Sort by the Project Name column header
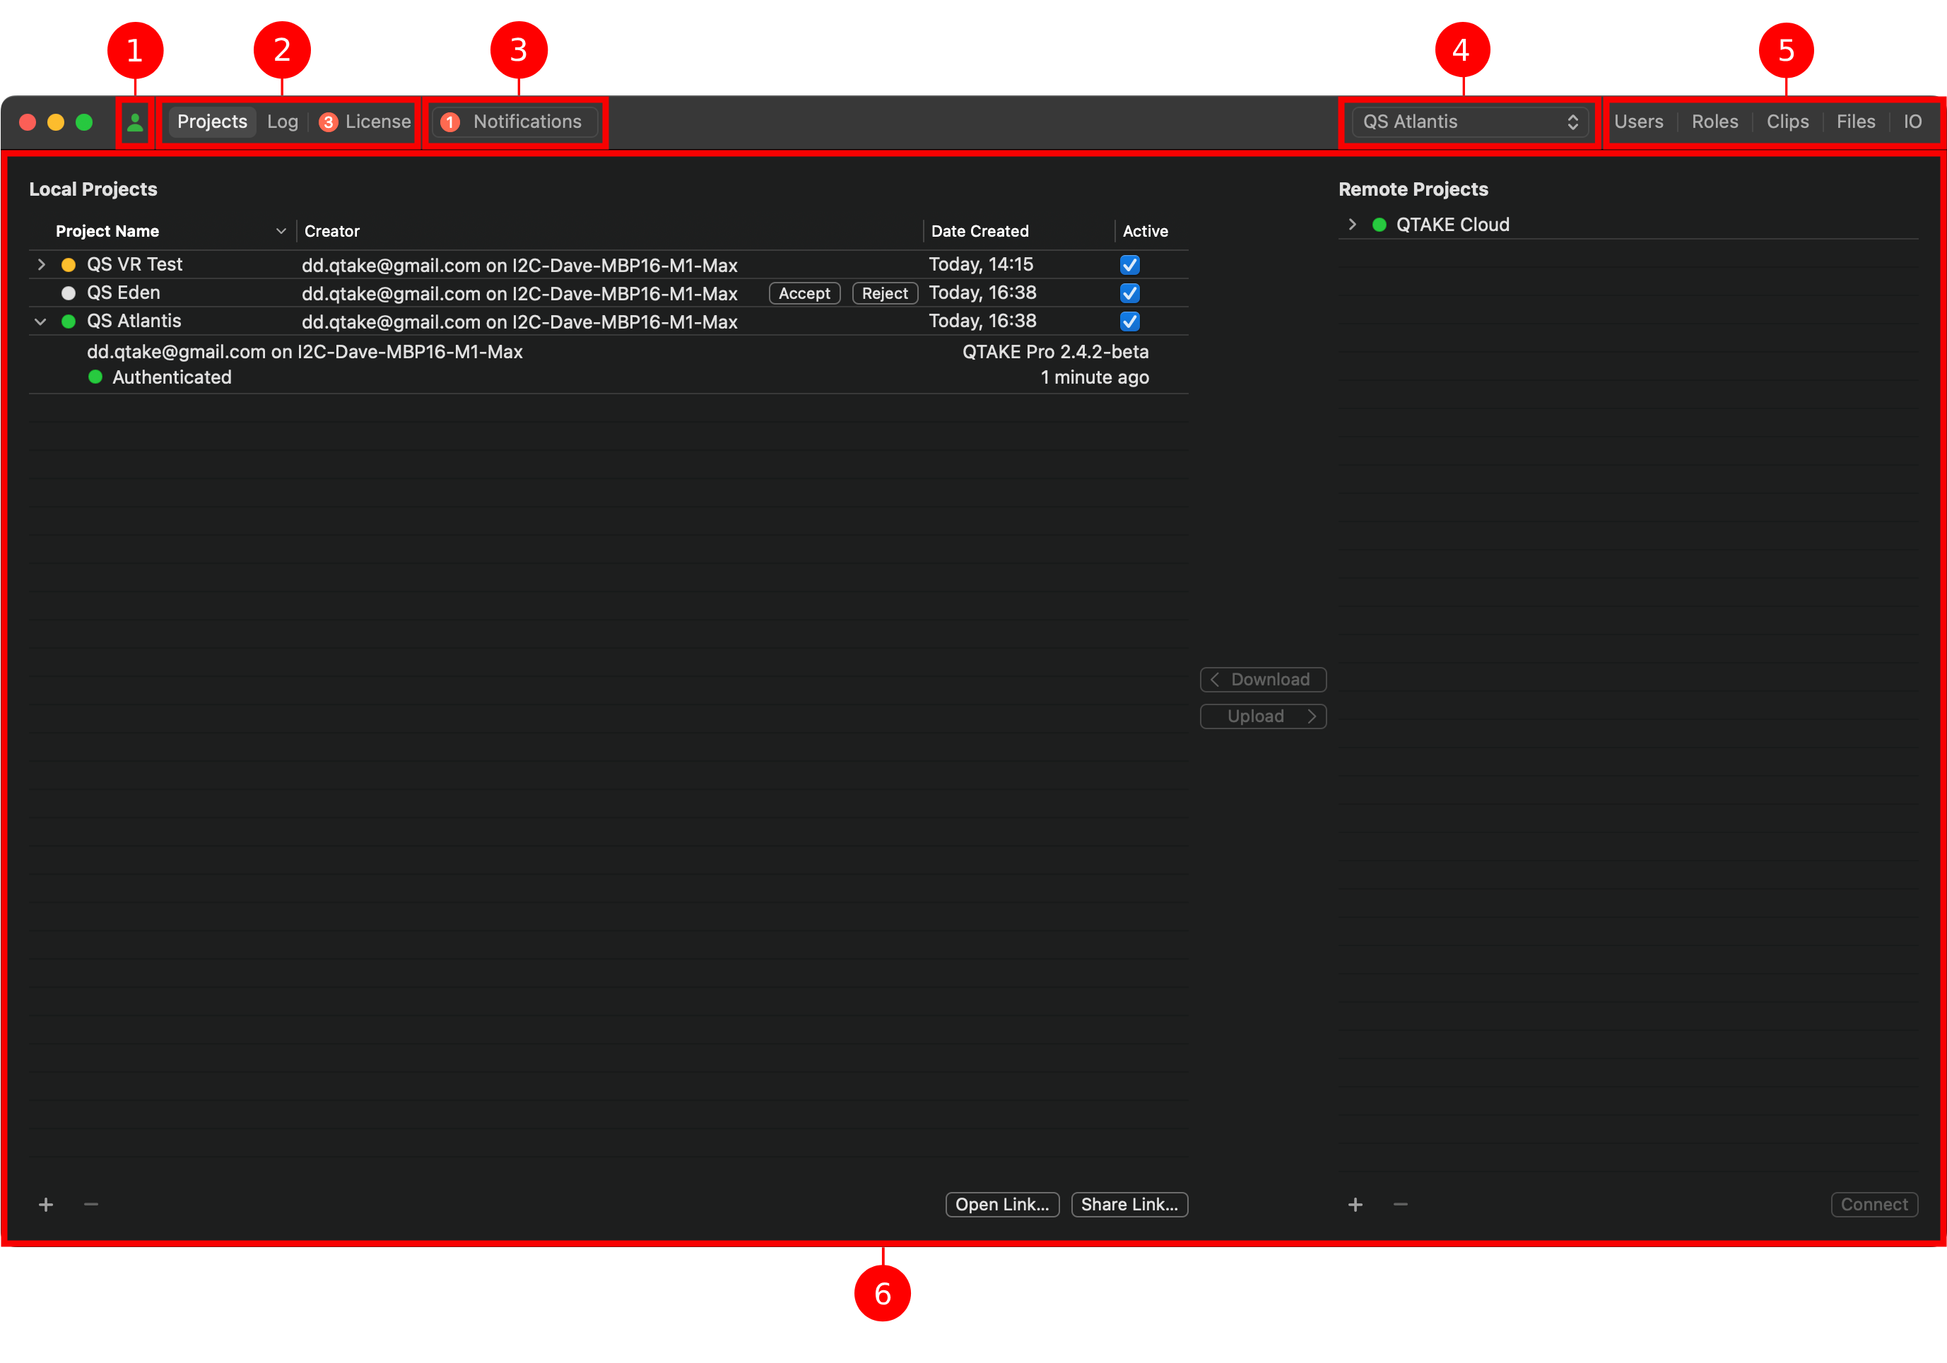This screenshot has width=1947, height=1363. (x=107, y=231)
